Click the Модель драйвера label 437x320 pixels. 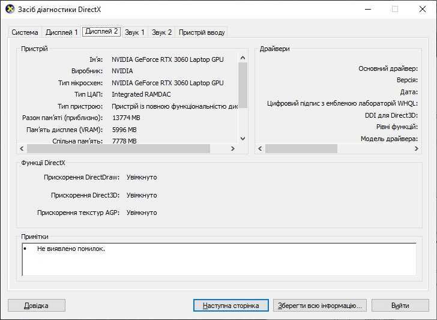coord(389,139)
